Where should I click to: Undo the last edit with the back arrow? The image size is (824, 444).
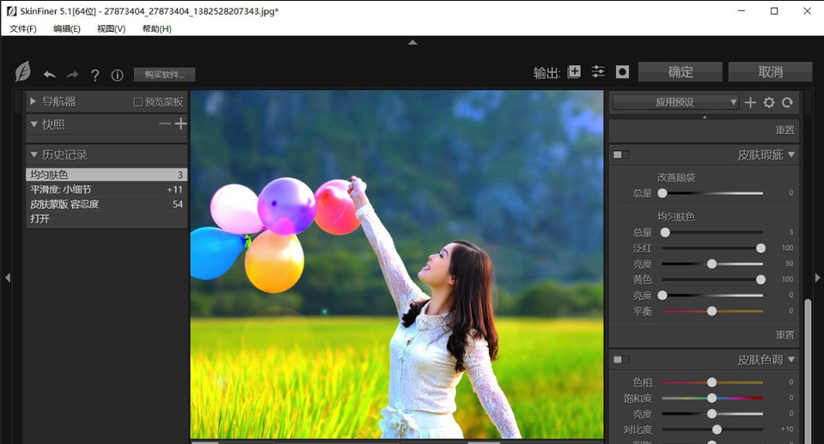50,75
